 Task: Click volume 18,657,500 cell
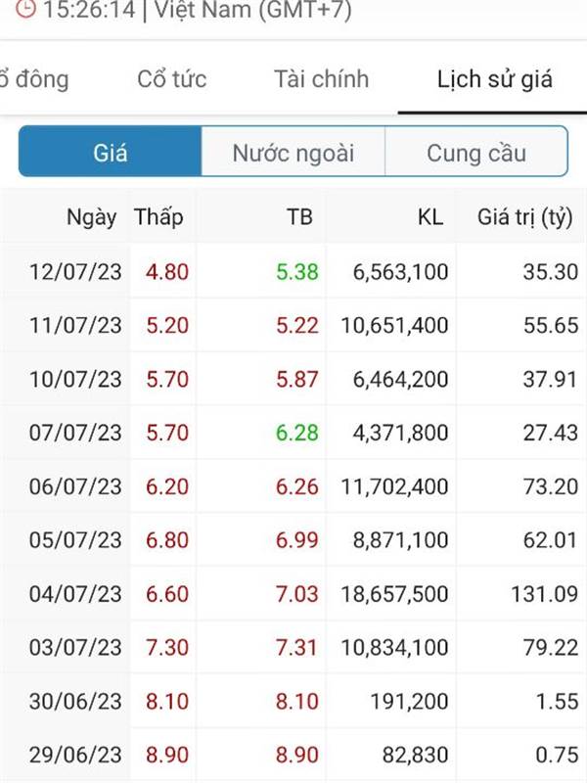[394, 594]
